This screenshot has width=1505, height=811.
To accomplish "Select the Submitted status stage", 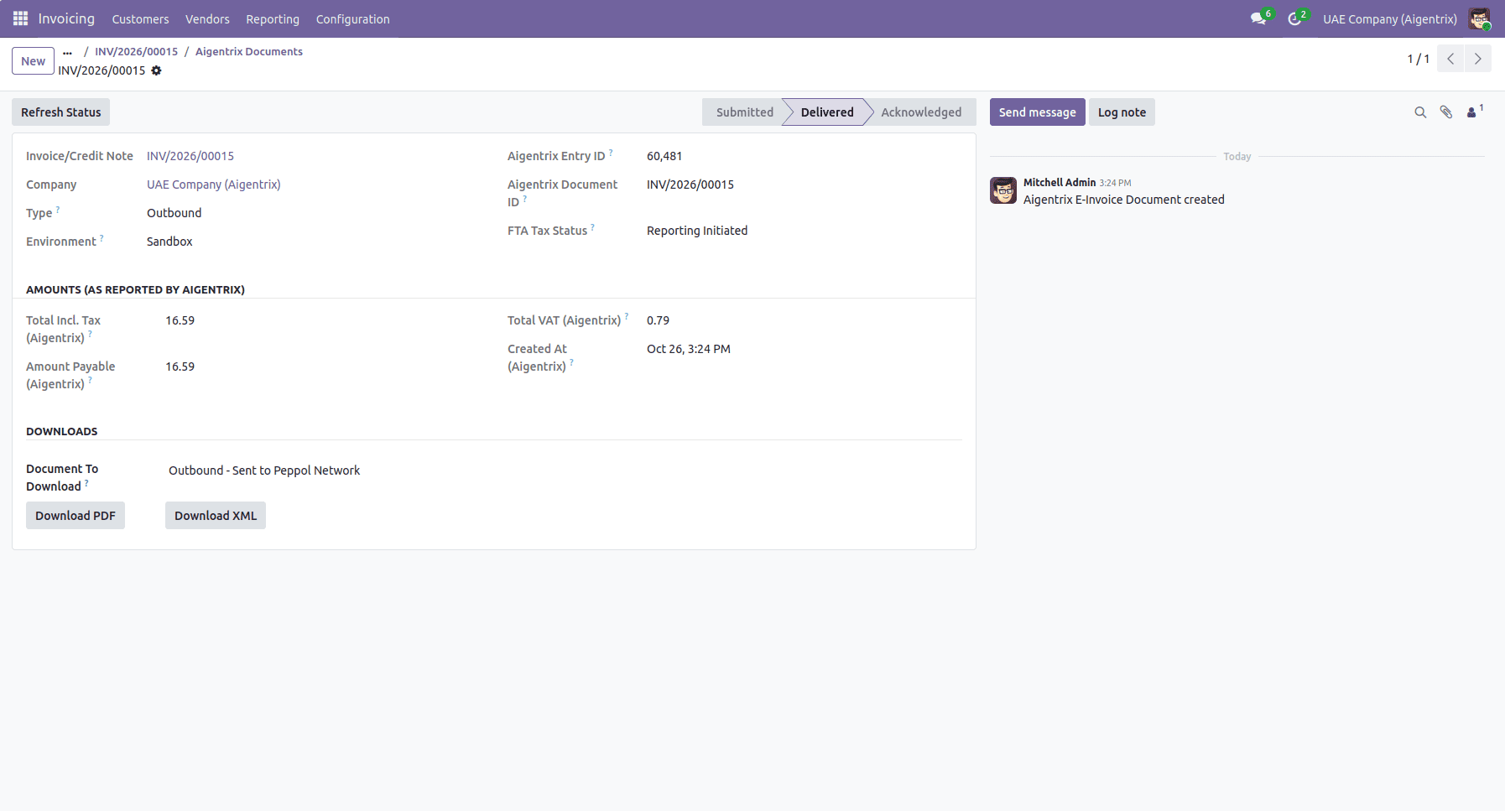I will coord(744,112).
